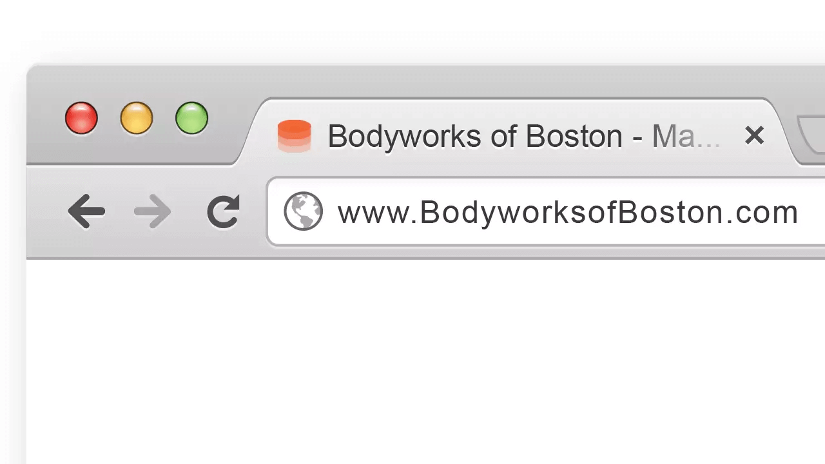Open a new tab using the new-tab button
Viewport: 825px width, 464px height.
[x=811, y=134]
